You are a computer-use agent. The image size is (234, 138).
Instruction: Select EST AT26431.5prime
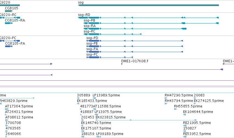click(x=6, y=115)
